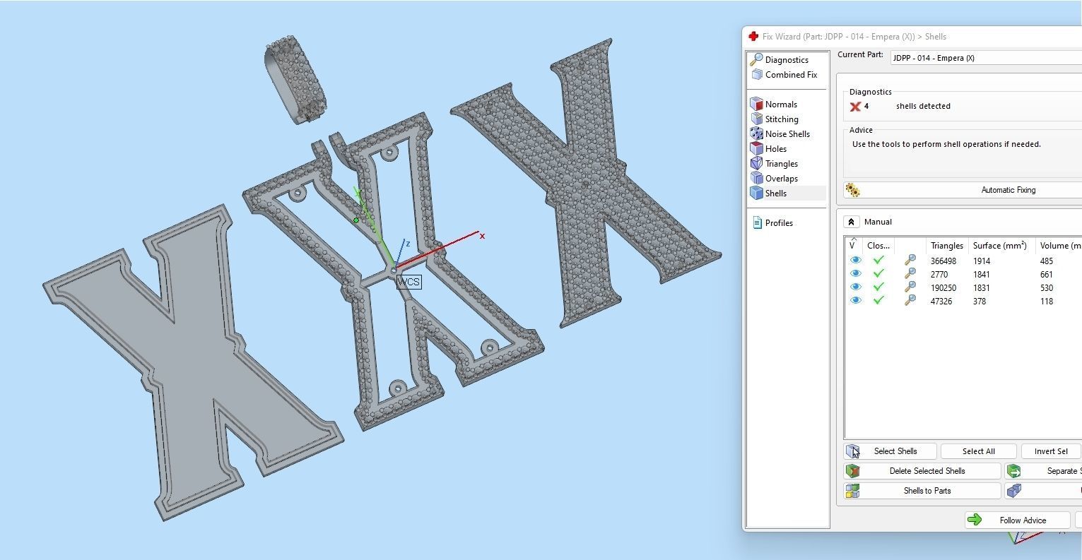Click the surface value 378
The height and width of the screenshot is (560, 1082).
point(980,302)
